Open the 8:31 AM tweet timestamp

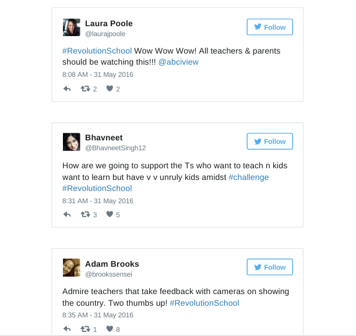pyautogui.click(x=98, y=201)
